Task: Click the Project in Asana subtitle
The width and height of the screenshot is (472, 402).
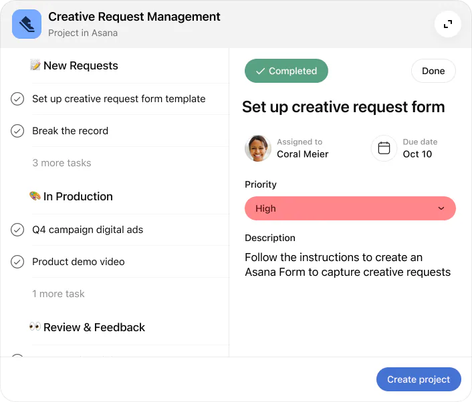Action: (x=83, y=33)
